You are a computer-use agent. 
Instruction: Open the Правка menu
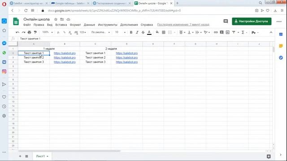tap(39, 25)
